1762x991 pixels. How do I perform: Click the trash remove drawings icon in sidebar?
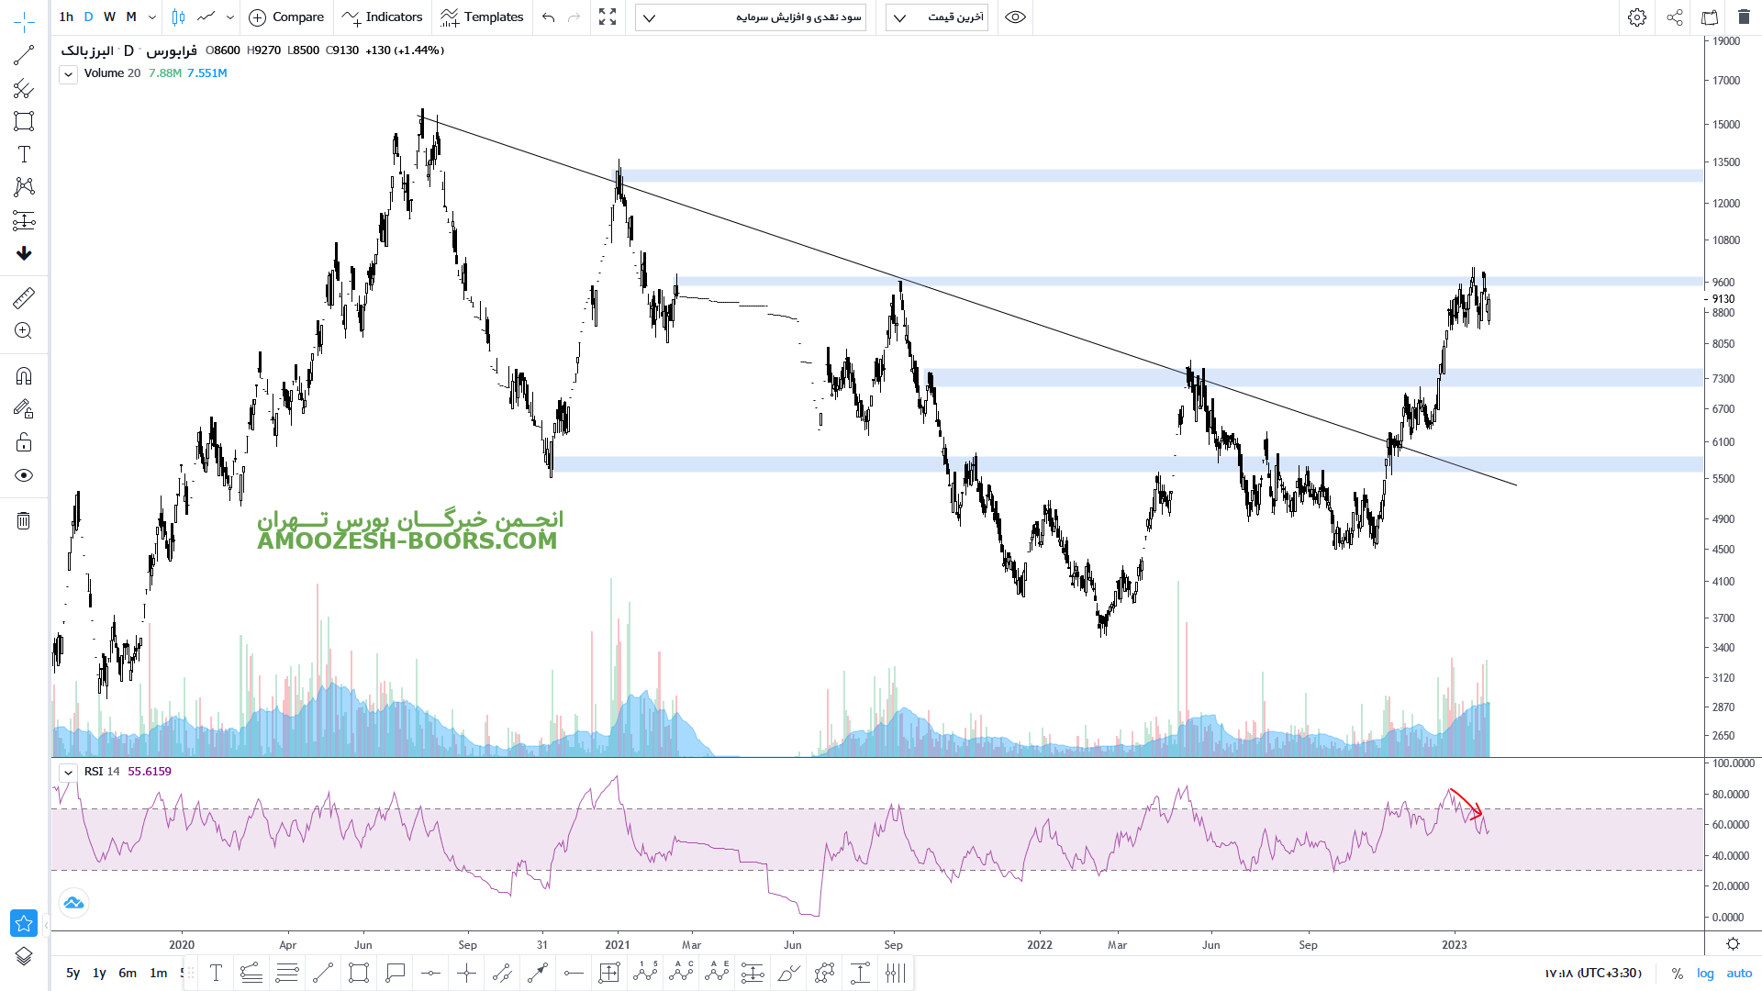coord(24,521)
